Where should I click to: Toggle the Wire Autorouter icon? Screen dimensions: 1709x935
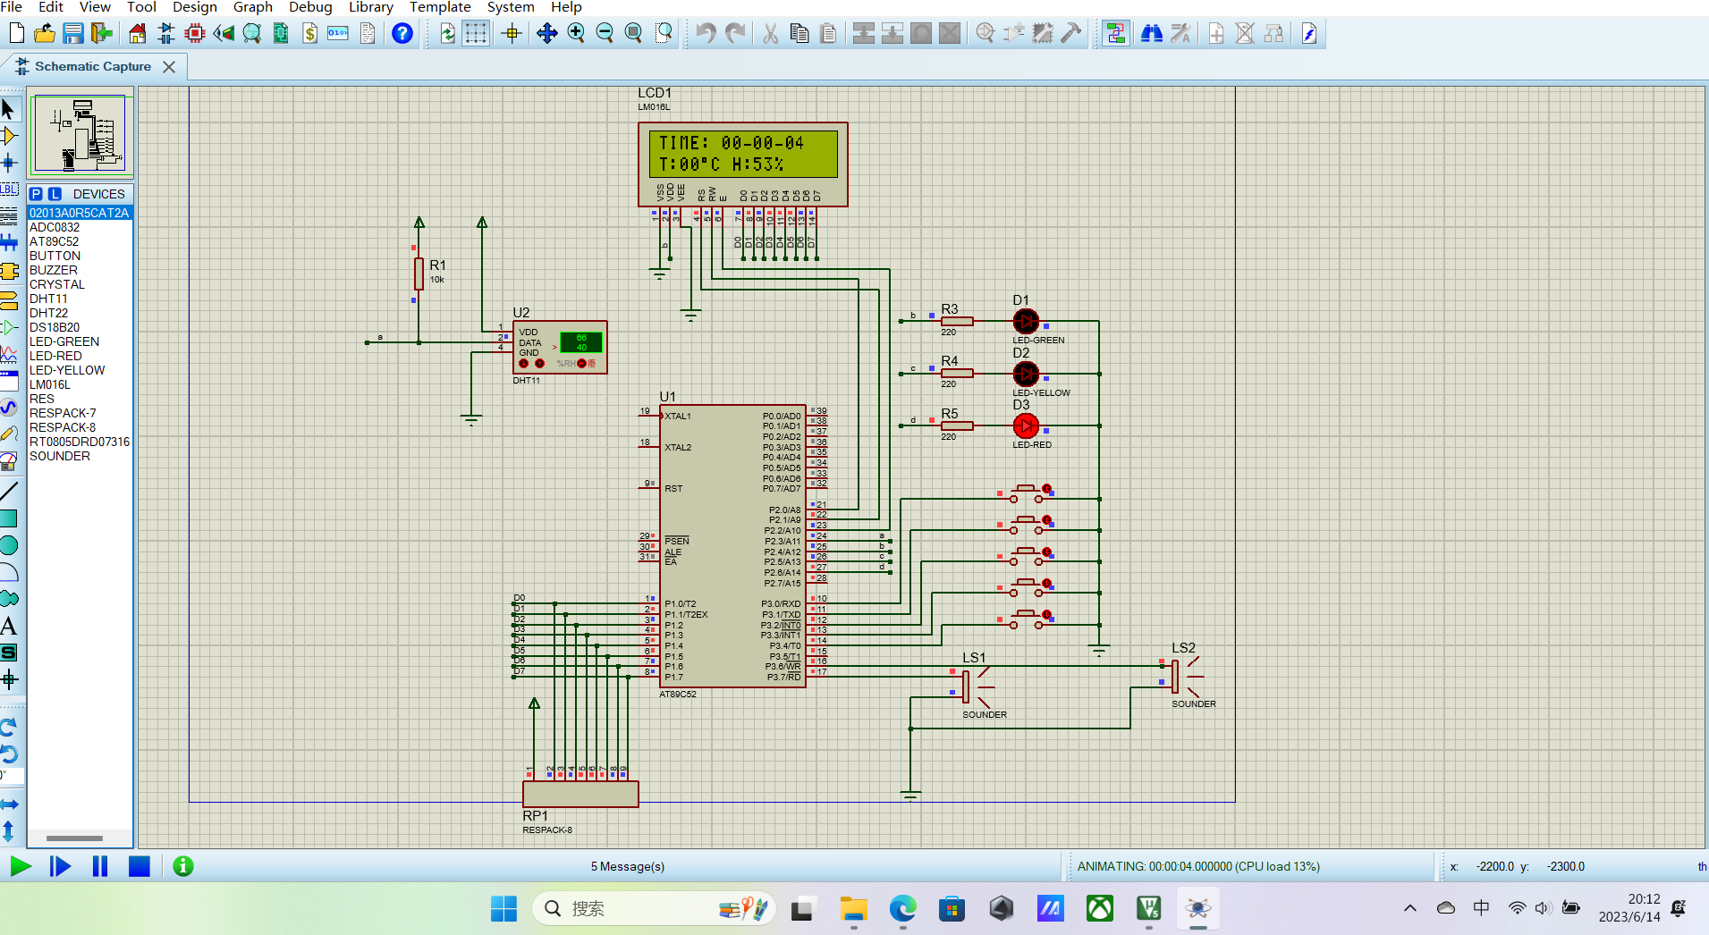[1115, 34]
